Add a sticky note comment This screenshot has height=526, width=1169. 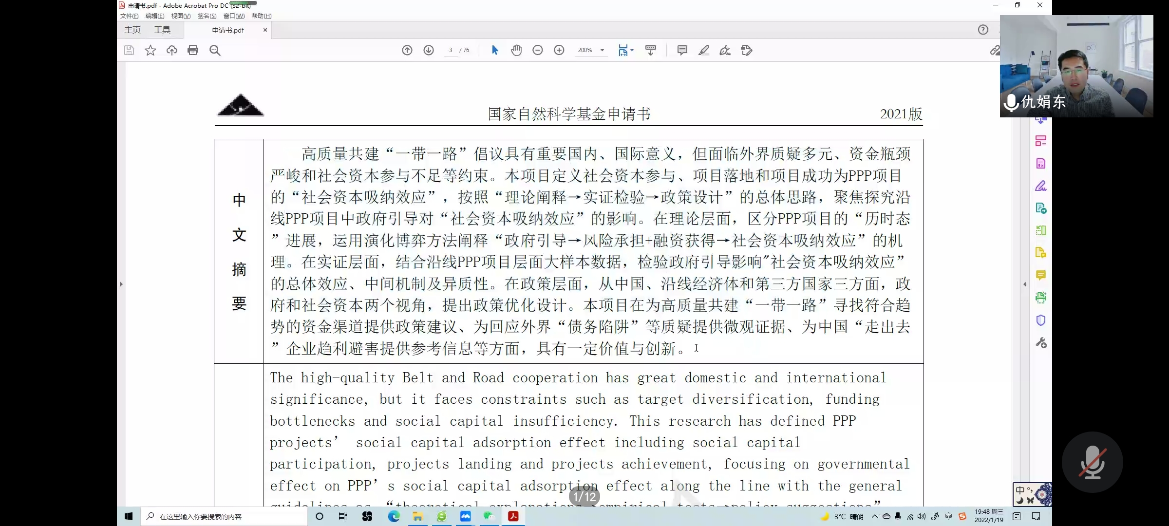point(682,50)
